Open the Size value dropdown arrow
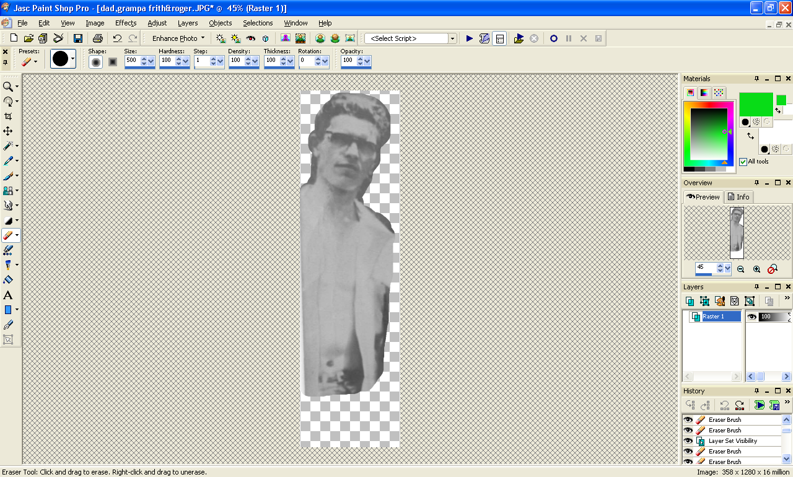 (x=152, y=61)
